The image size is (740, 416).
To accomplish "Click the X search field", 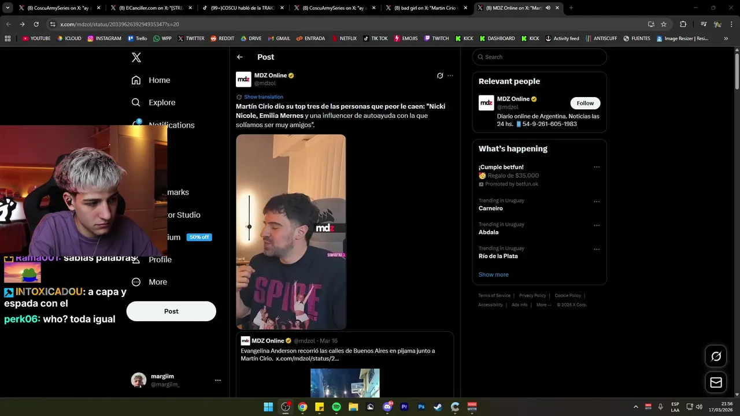I will [x=539, y=57].
